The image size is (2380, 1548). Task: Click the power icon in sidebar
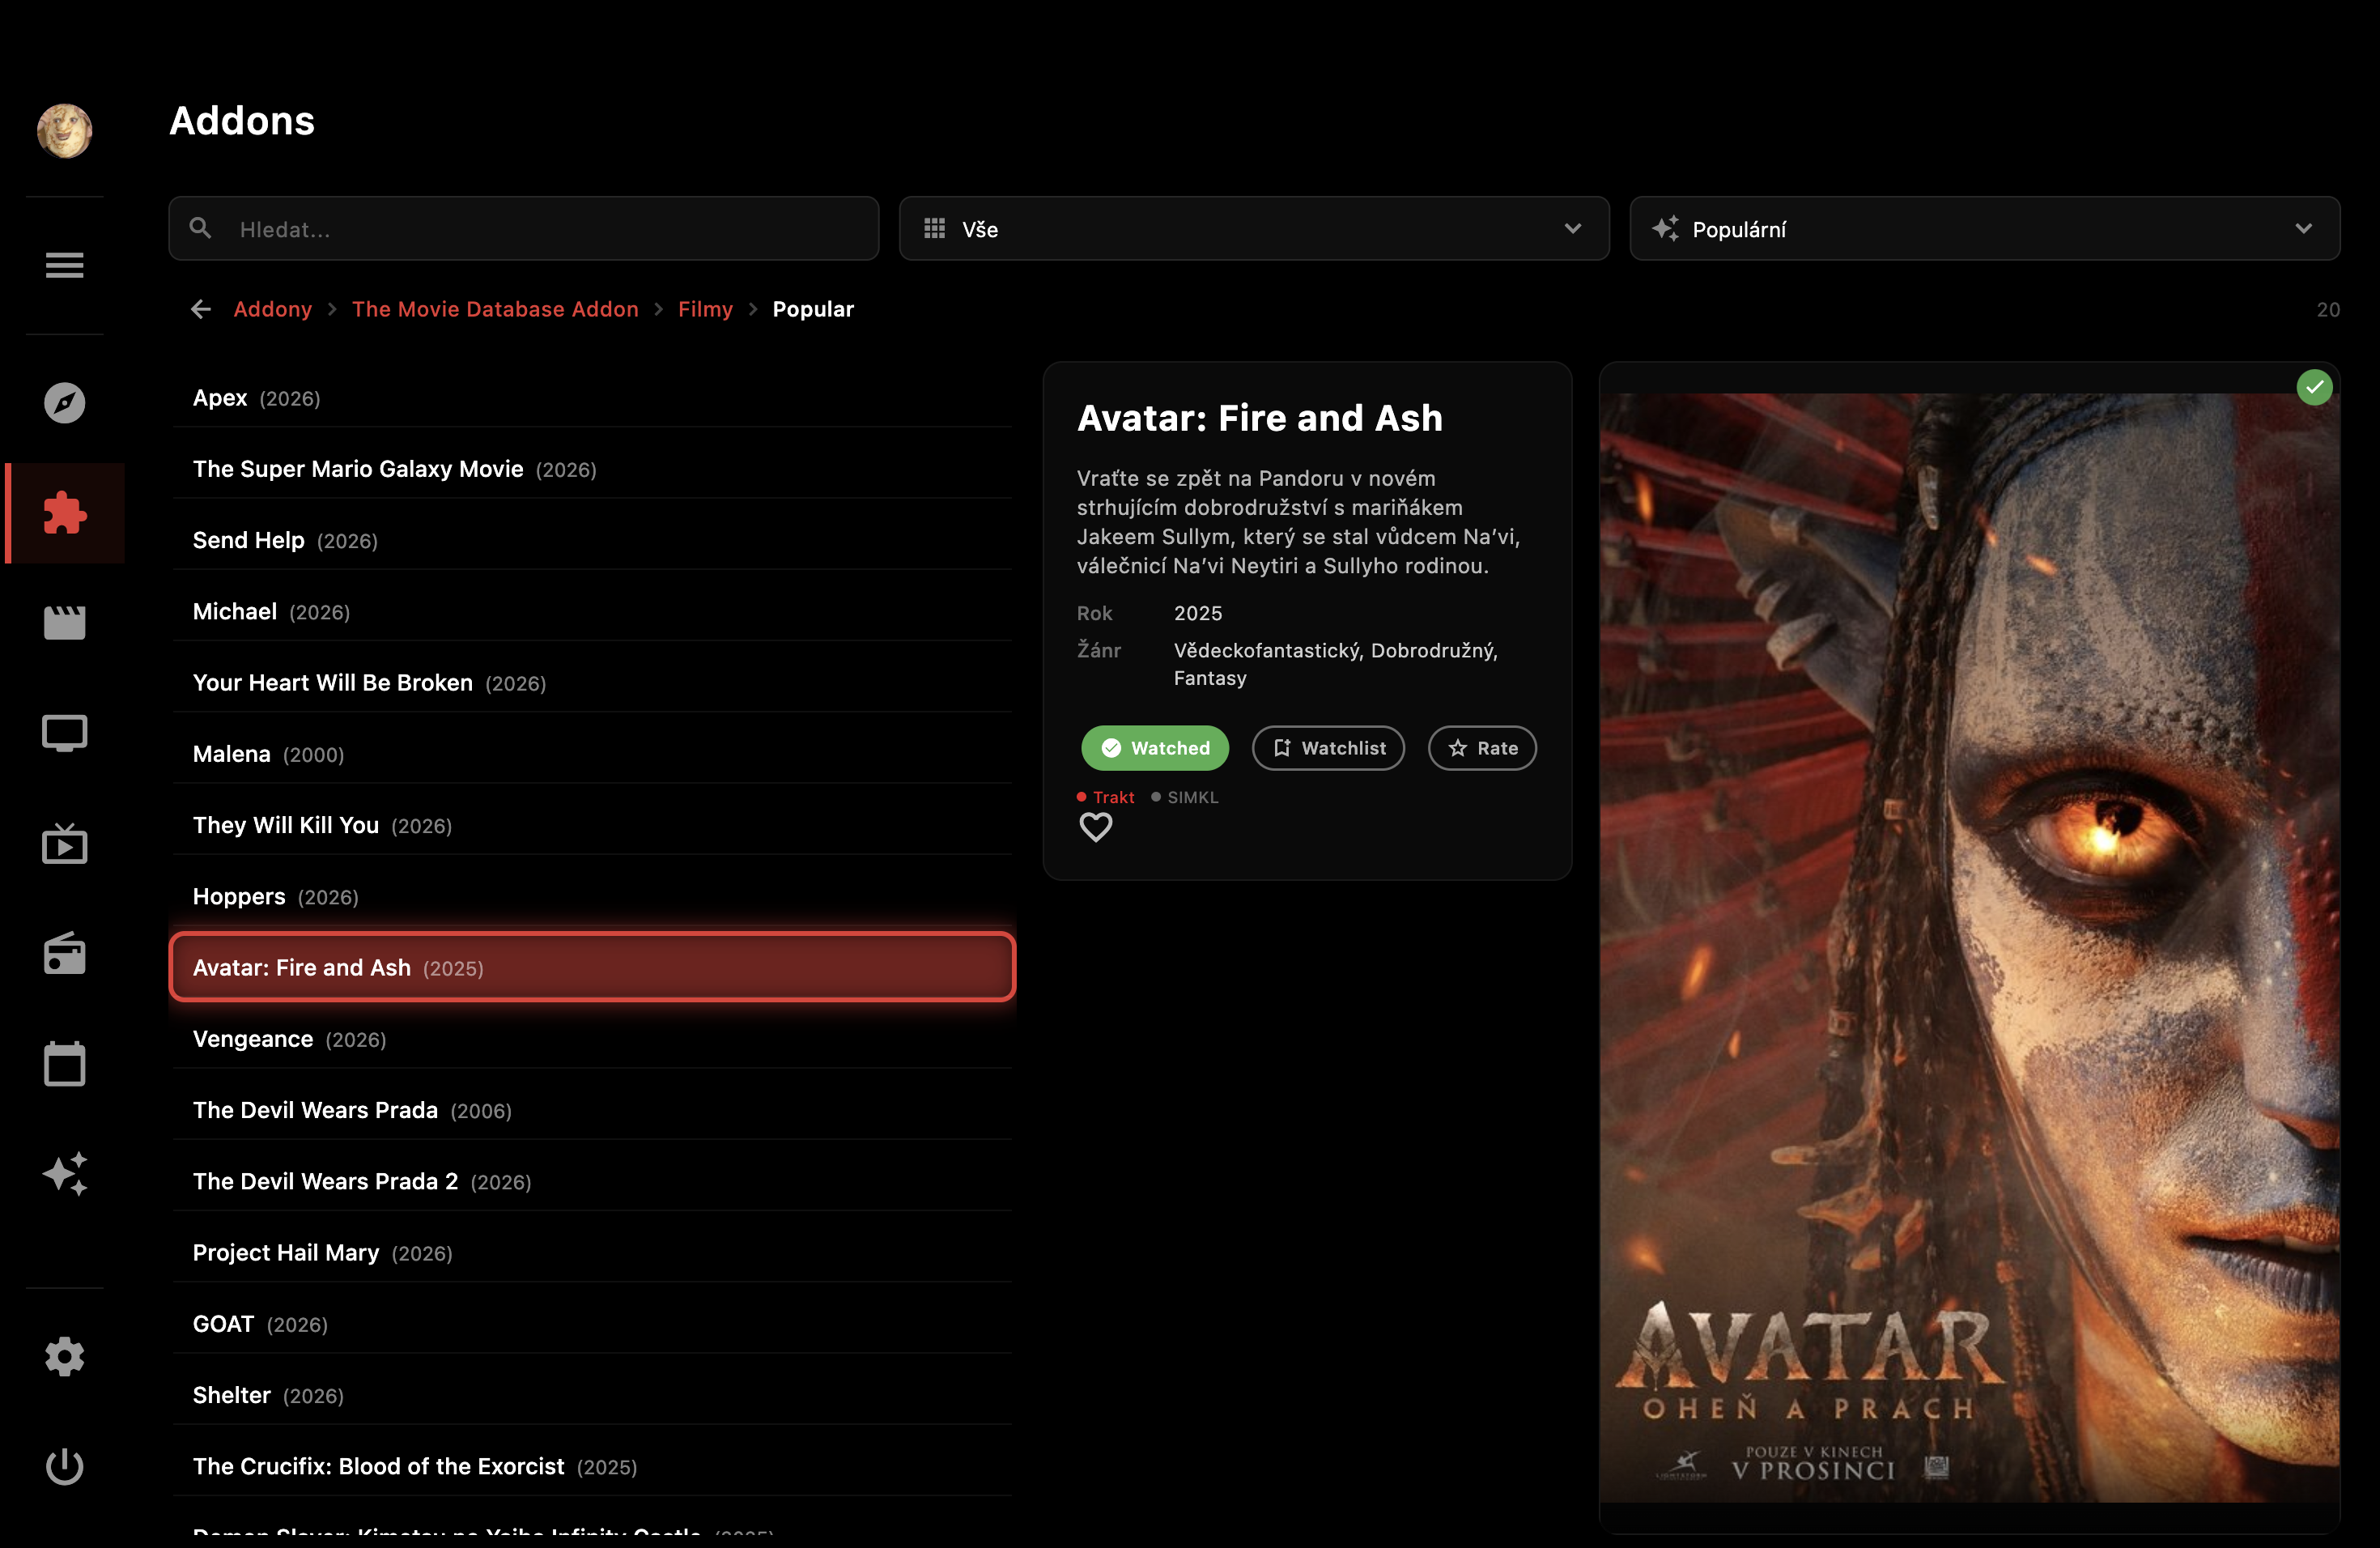(64, 1467)
